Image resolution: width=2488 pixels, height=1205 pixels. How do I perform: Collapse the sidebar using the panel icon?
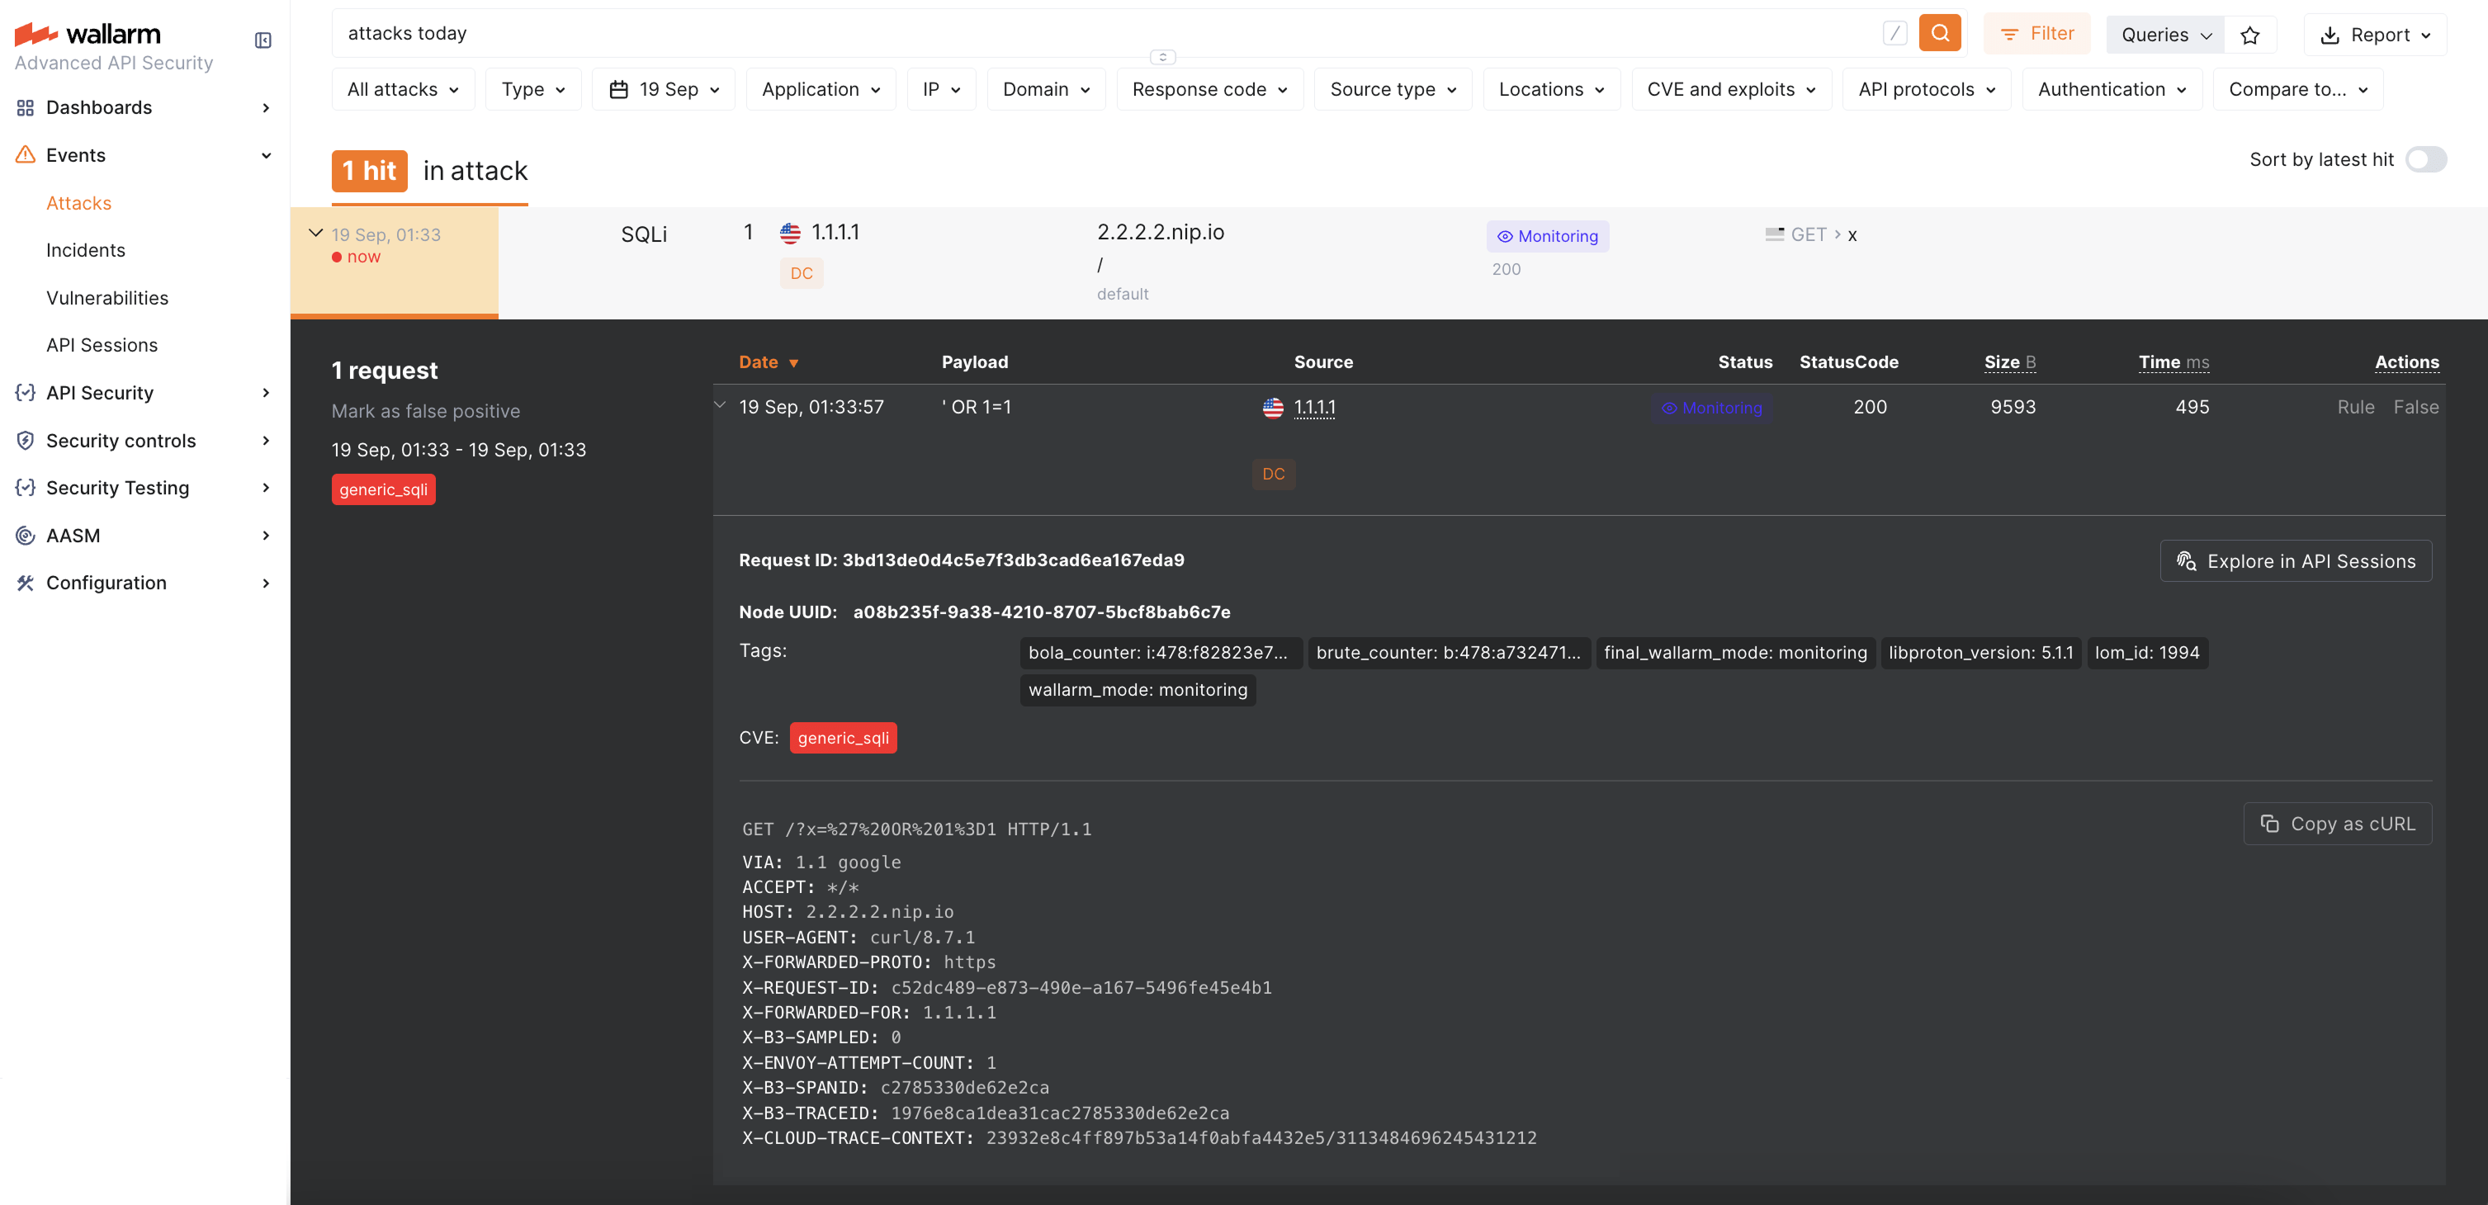pyautogui.click(x=262, y=40)
